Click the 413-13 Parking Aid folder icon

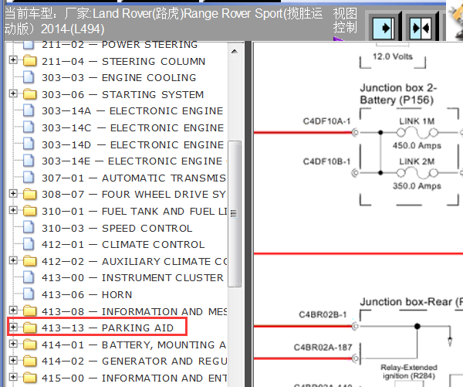tap(30, 328)
